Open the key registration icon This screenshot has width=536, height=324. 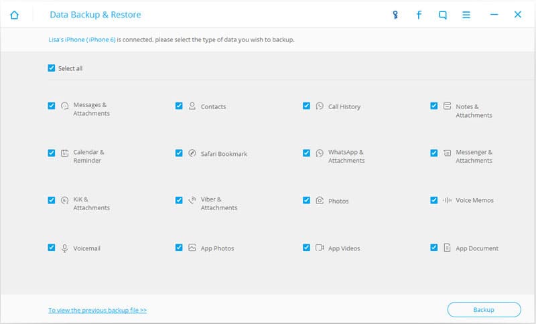tap(395, 15)
